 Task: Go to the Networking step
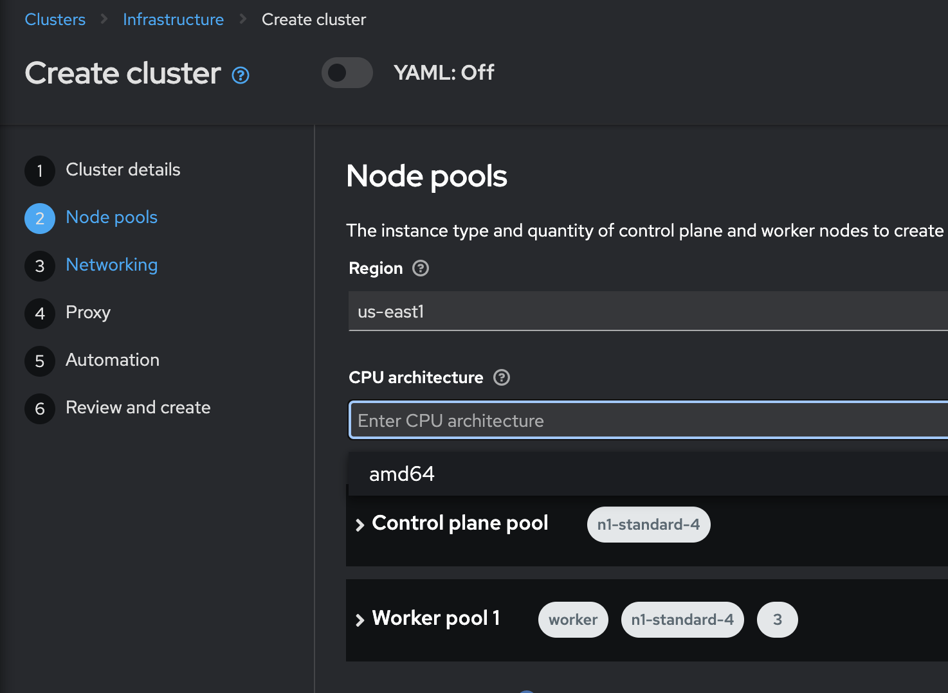[x=112, y=265]
